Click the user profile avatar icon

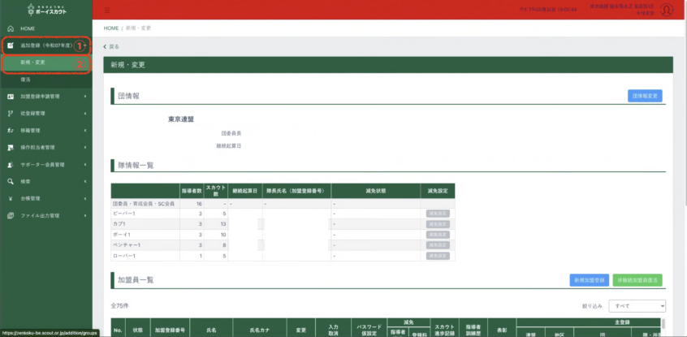coord(666,10)
